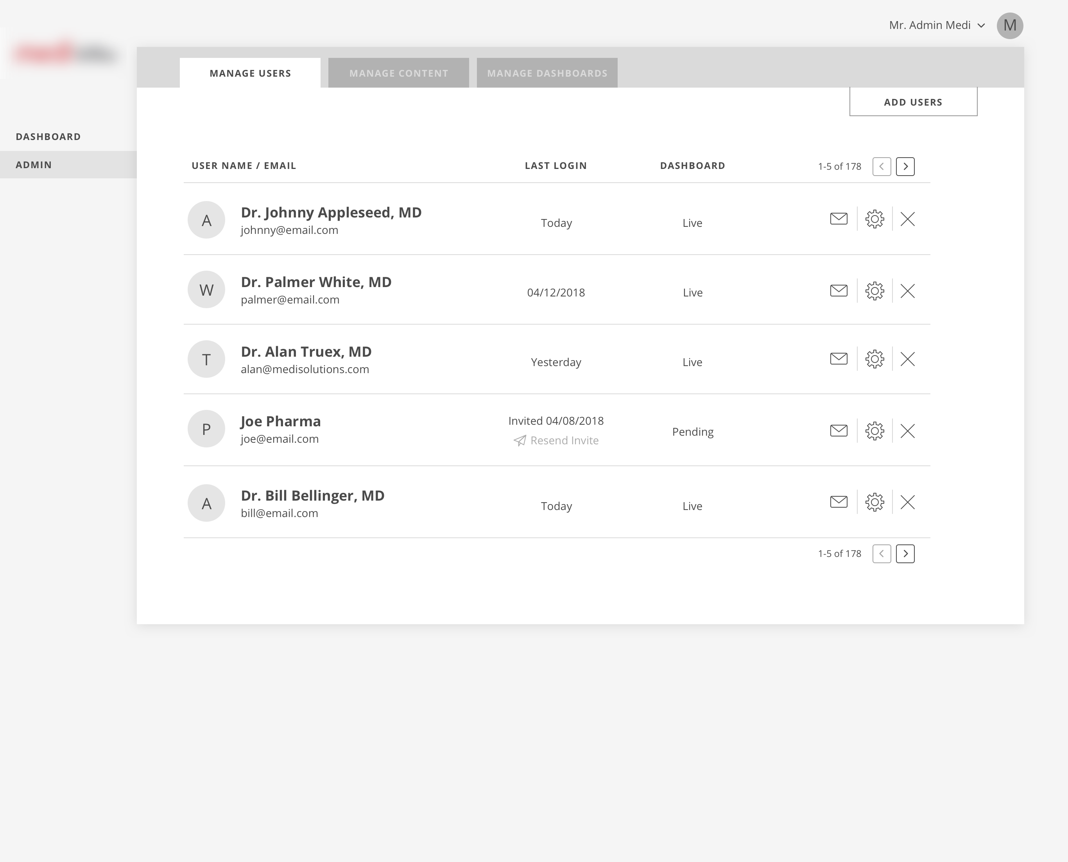The image size is (1068, 862).
Task: Open Dr. Alan Truex, MD user name
Action: (x=306, y=352)
